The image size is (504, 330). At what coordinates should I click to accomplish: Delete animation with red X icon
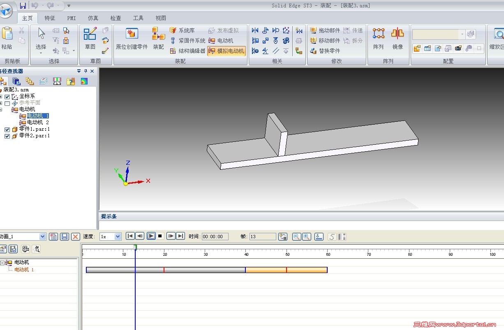pos(75,237)
